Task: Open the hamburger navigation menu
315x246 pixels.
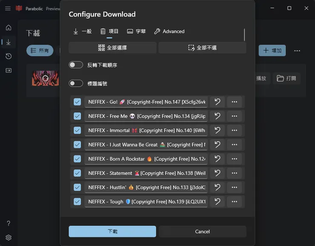Action: tap(8, 9)
